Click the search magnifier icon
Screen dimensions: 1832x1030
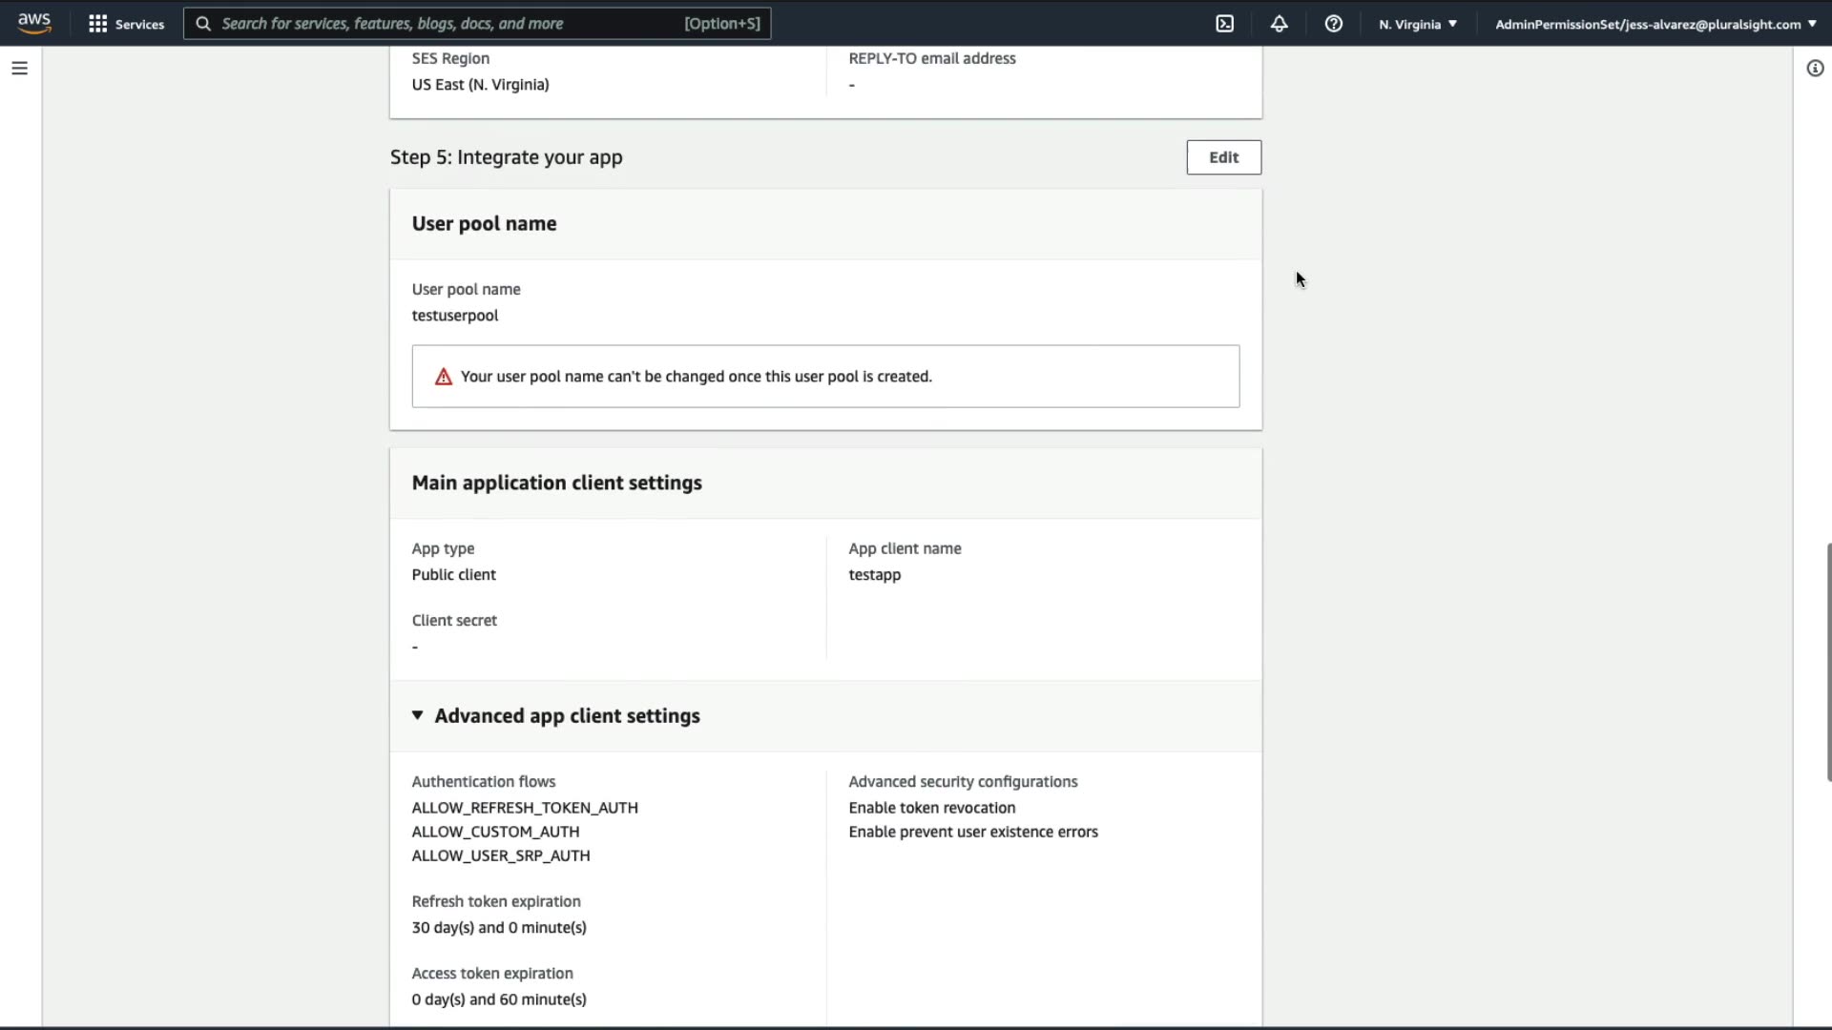[x=203, y=24]
